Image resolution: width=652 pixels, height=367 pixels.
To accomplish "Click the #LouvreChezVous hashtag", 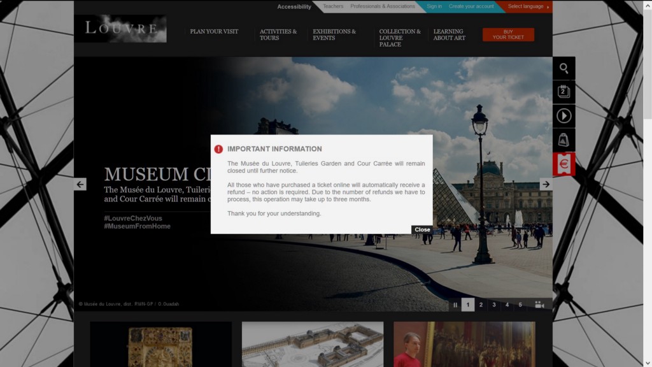I will coord(133,219).
